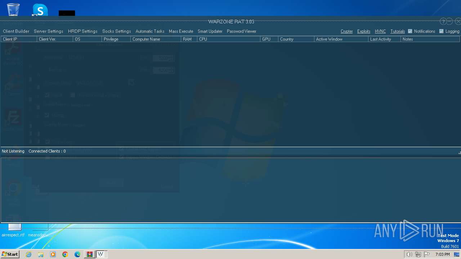The image size is (461, 259).
Task: Sort by Privilege column header
Action: (116, 39)
